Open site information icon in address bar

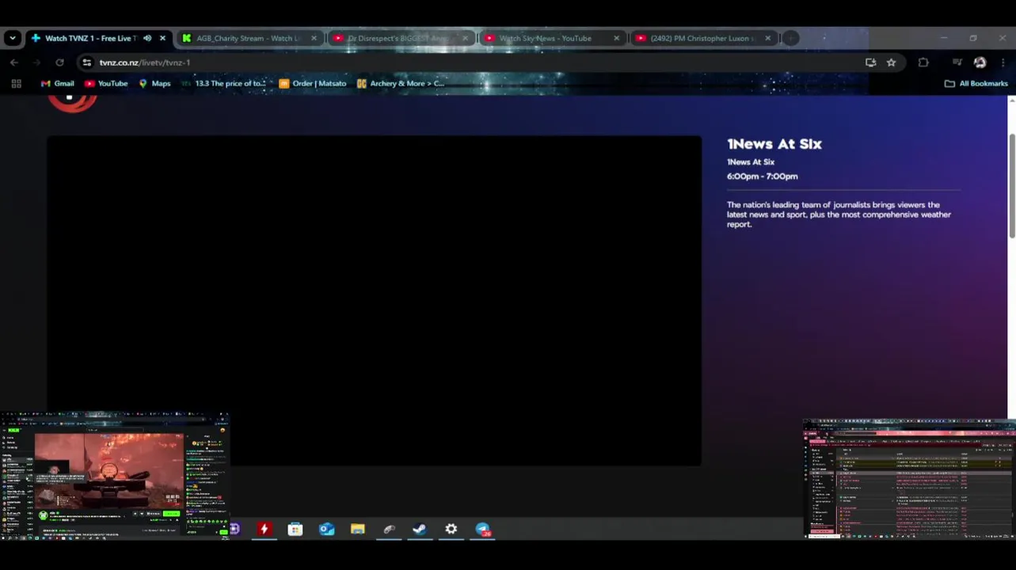(x=87, y=63)
